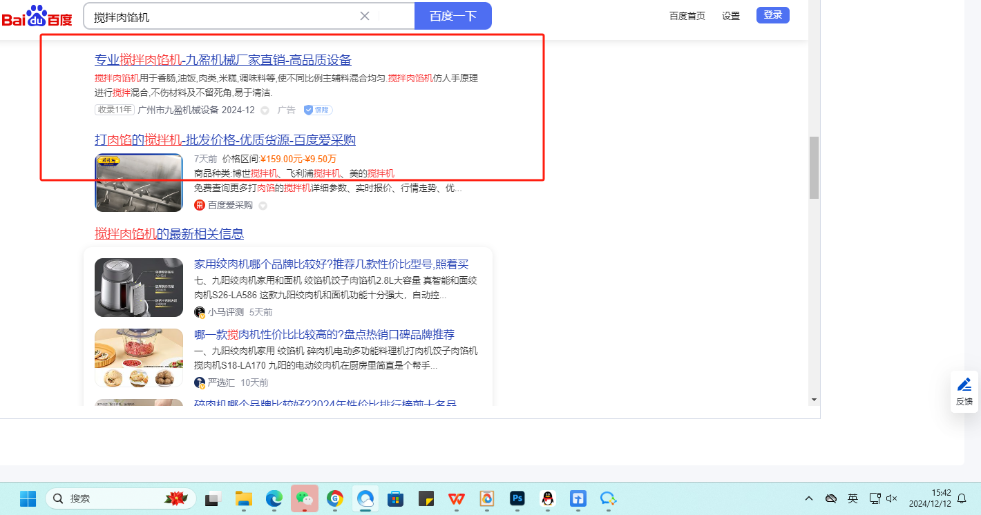The height and width of the screenshot is (515, 981).
Task: Open Photoshop from the taskbar
Action: coord(517,498)
